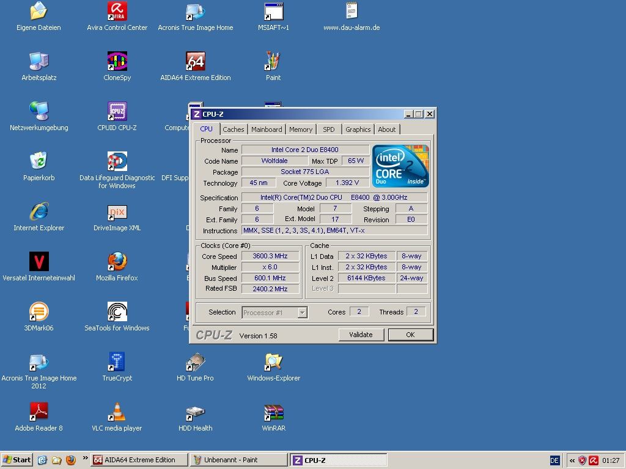Switch to the Caches tab in CPU-Z
626x469 pixels.
coord(233,129)
